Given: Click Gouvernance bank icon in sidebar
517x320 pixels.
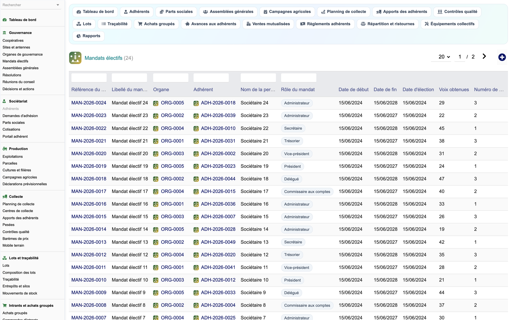Looking at the screenshot, I should point(5,33).
